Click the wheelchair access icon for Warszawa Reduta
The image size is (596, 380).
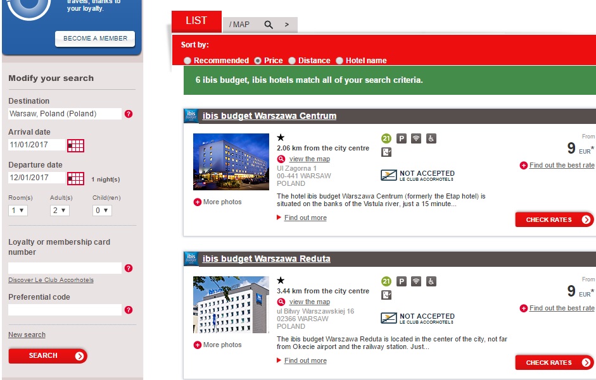pos(431,281)
